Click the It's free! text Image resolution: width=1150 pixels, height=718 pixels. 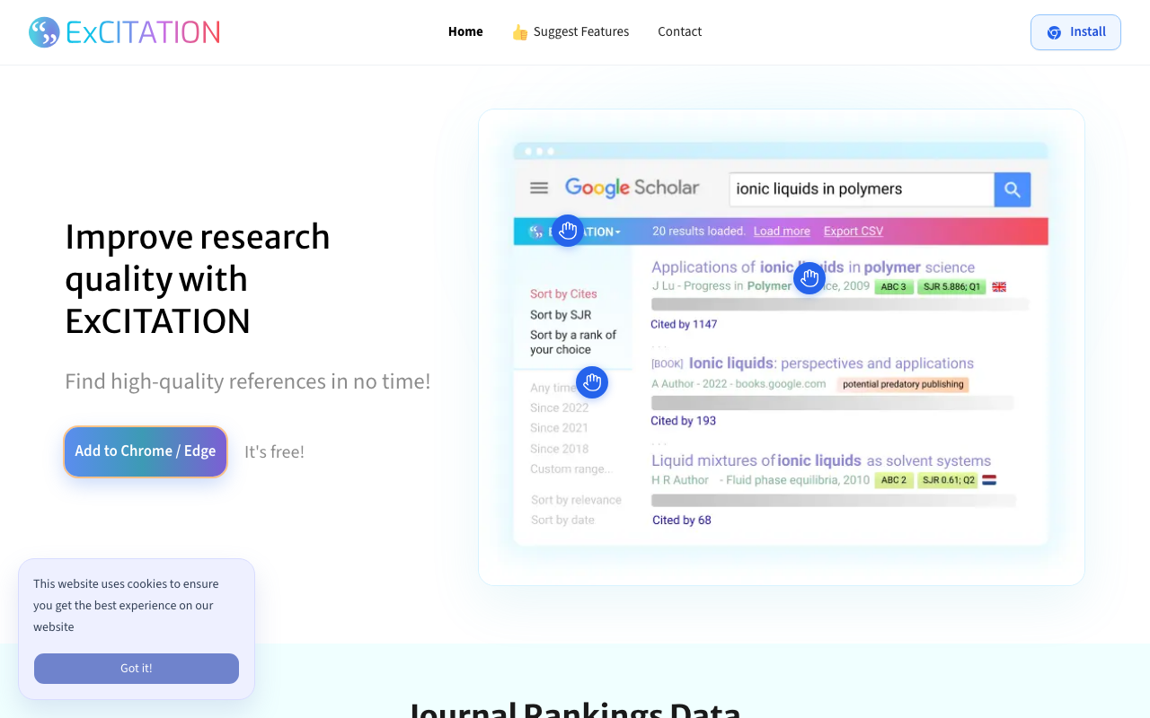click(x=274, y=452)
